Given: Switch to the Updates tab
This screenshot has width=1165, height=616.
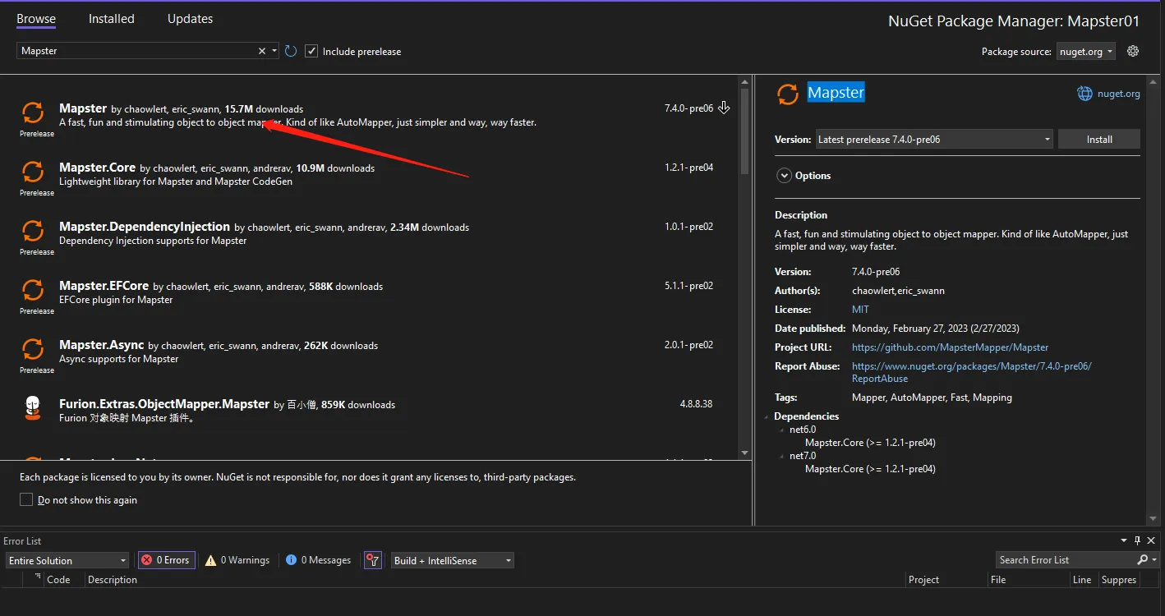Looking at the screenshot, I should pos(190,18).
